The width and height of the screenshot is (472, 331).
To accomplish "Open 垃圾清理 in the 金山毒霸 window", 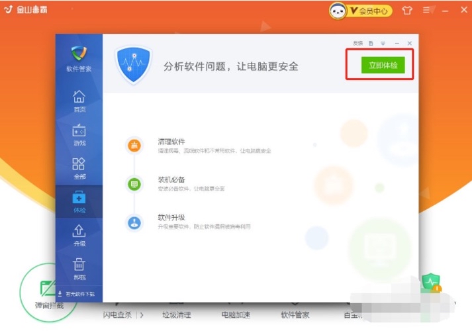I will pos(176,314).
